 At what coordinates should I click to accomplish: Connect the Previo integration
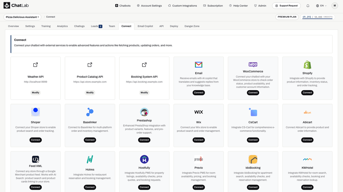[x=199, y=187]
